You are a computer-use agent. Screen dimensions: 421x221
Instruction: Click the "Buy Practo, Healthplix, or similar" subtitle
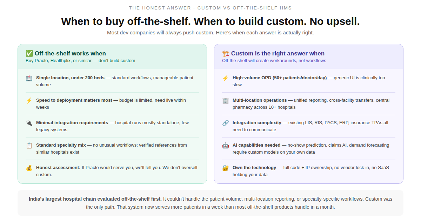(80, 61)
